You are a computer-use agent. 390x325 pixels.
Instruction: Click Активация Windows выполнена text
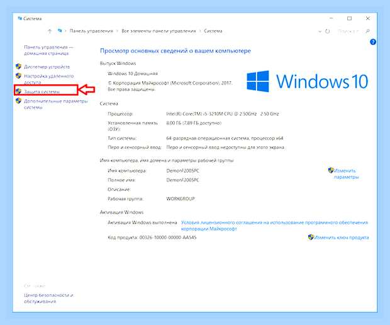pyautogui.click(x=142, y=222)
